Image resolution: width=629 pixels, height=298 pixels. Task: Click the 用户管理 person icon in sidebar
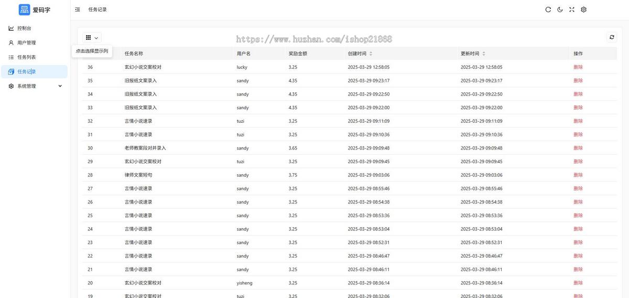(x=11, y=42)
